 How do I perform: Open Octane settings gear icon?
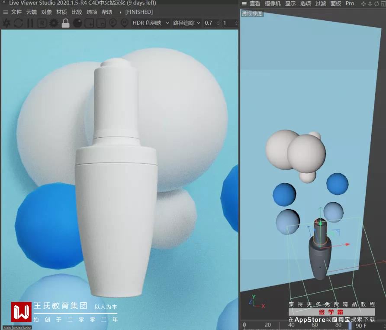[54, 23]
